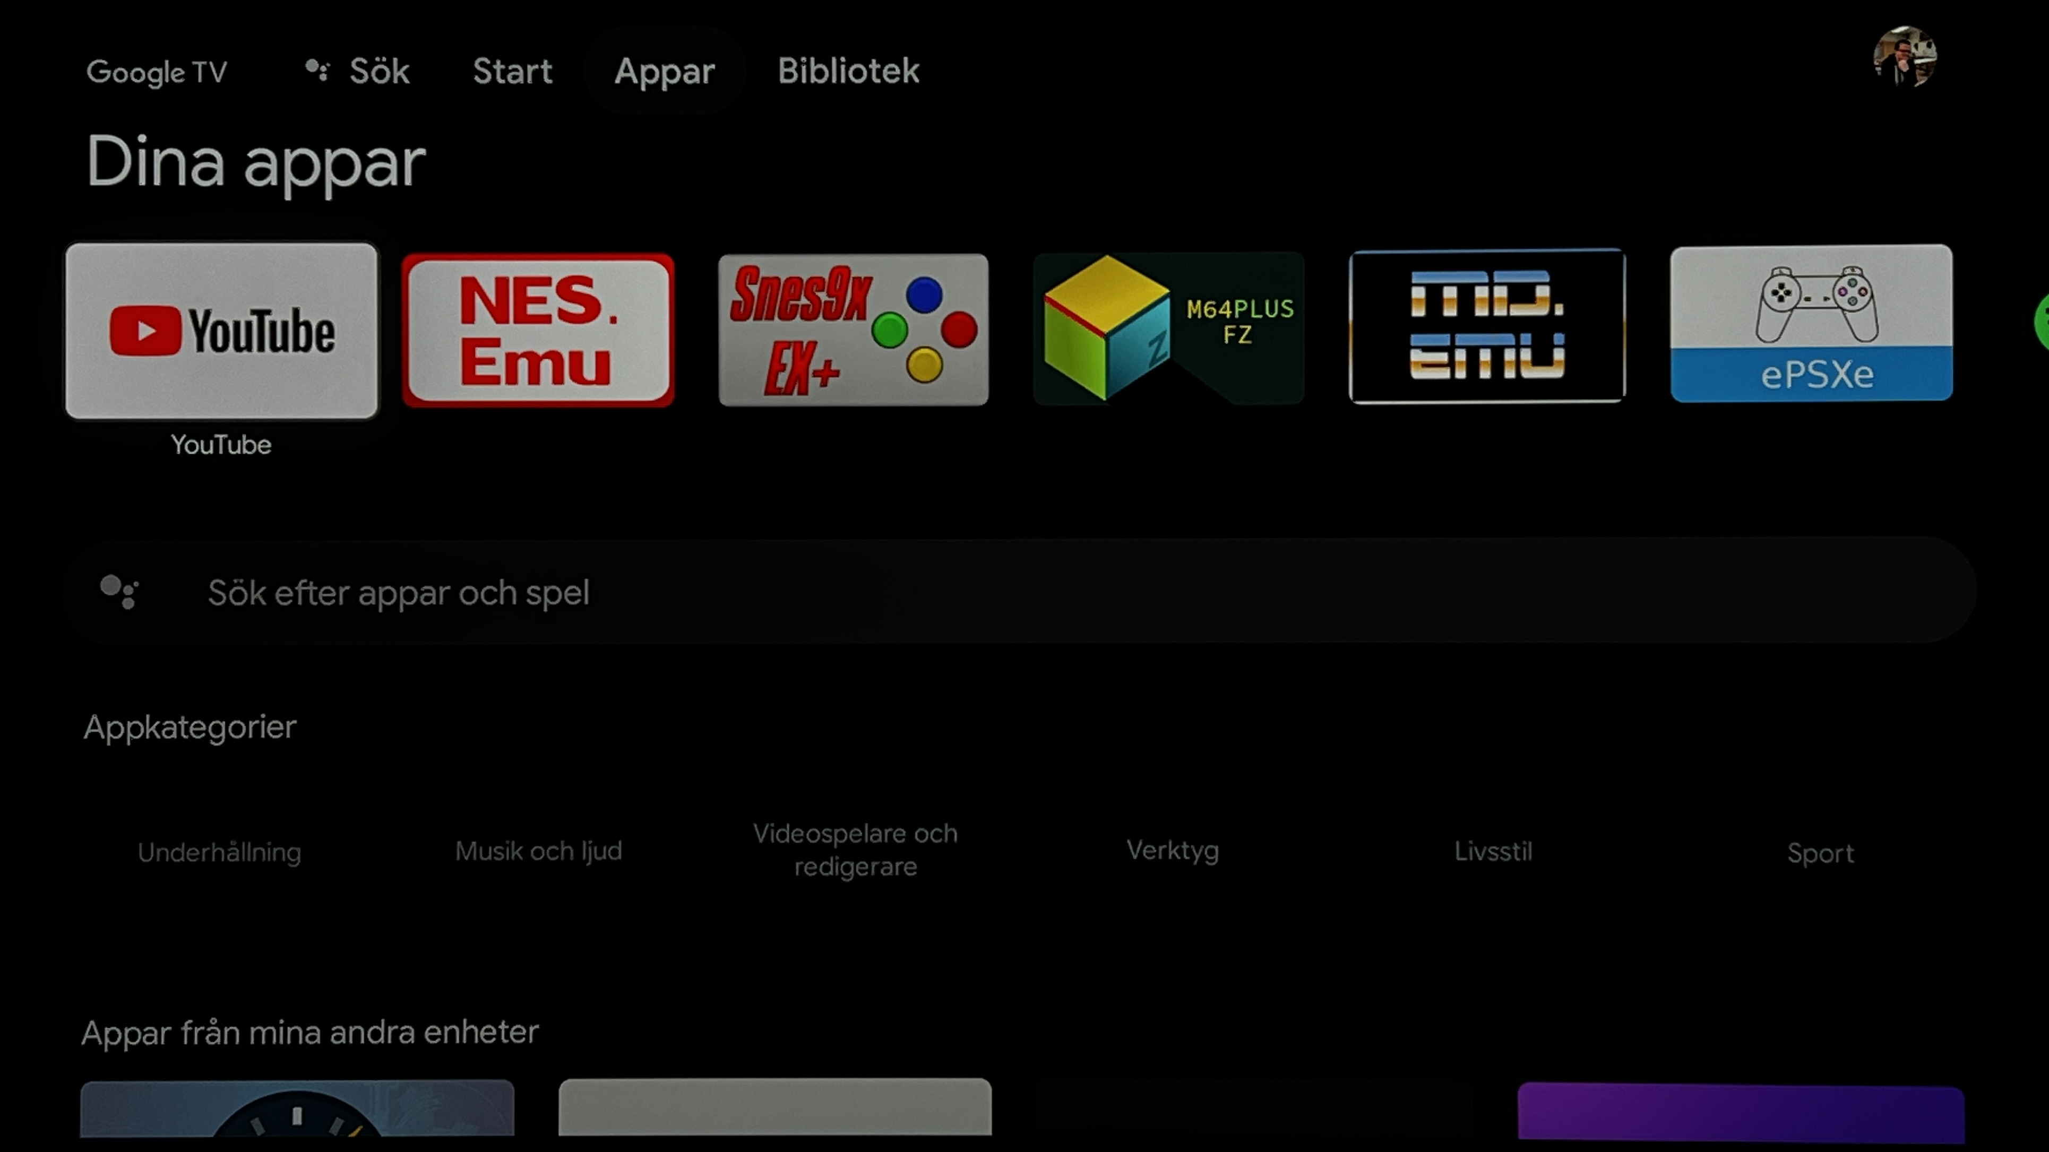This screenshot has width=2049, height=1152.
Task: Expand Videospelare och redigerare category
Action: pyautogui.click(x=856, y=850)
